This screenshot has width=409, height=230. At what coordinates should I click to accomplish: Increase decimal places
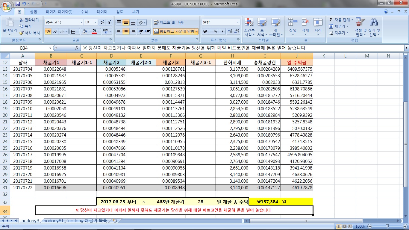pyautogui.click(x=230, y=31)
